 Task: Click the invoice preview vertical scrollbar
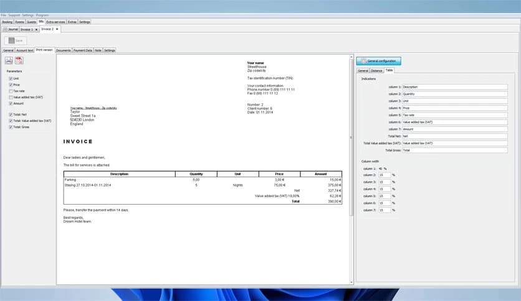click(x=351, y=137)
